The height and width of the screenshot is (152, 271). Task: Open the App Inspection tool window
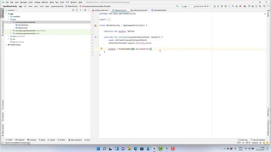coord(75,140)
